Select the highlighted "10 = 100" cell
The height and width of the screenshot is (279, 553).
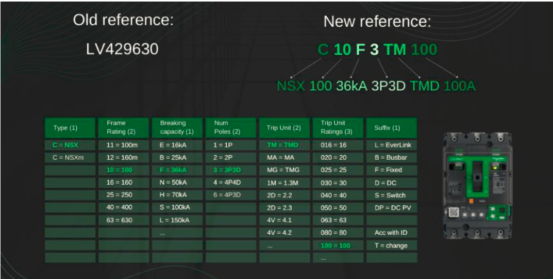(124, 170)
